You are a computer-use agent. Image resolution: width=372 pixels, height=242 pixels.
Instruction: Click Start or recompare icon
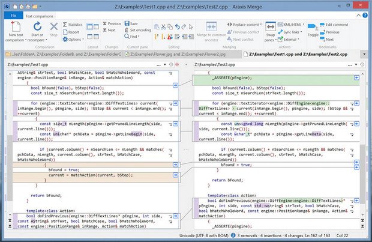37,26
